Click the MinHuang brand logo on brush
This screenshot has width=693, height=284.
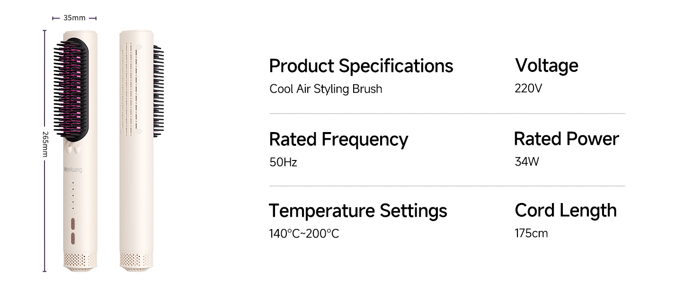73,170
